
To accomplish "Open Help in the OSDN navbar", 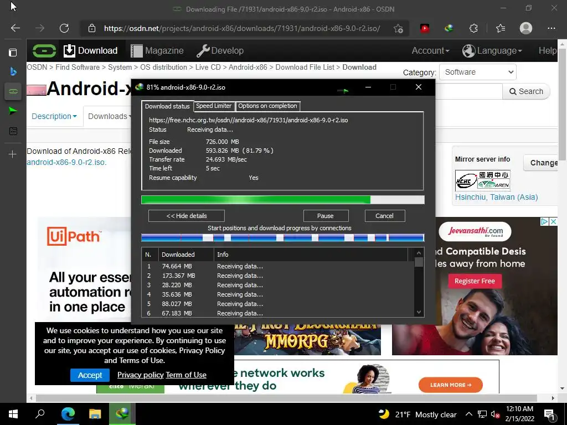I will [x=548, y=50].
